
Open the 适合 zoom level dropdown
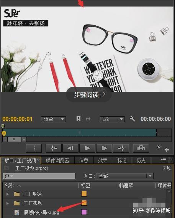click(x=53, y=119)
